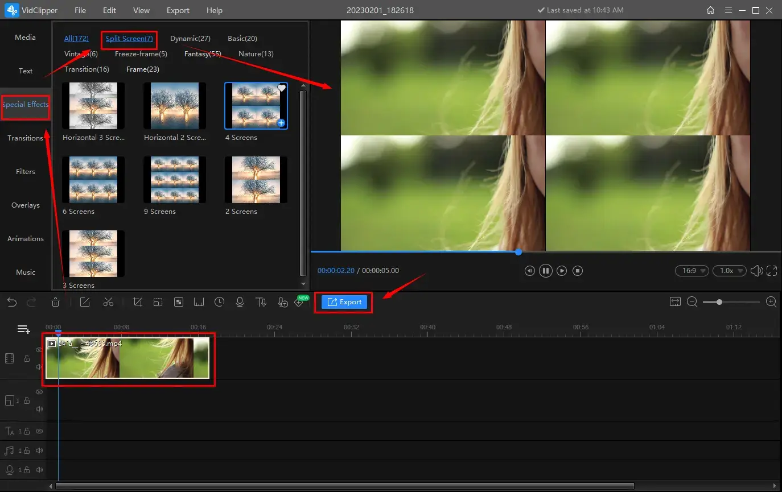
Task: Open the 1.0x playback speed dropdown
Action: [x=730, y=271]
